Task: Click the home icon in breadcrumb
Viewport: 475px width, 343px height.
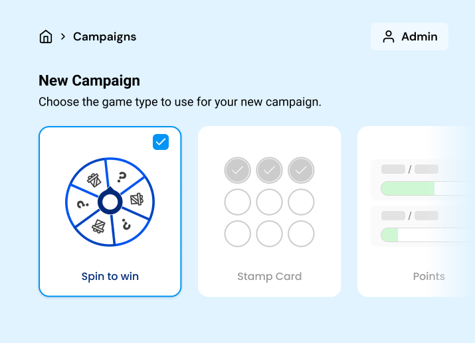Action: click(x=46, y=36)
